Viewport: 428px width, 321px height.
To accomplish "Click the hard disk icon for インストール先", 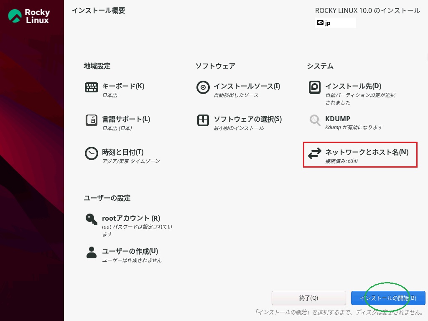I will click(314, 87).
